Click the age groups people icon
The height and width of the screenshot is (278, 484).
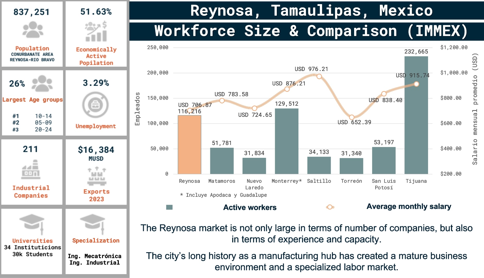42,84
